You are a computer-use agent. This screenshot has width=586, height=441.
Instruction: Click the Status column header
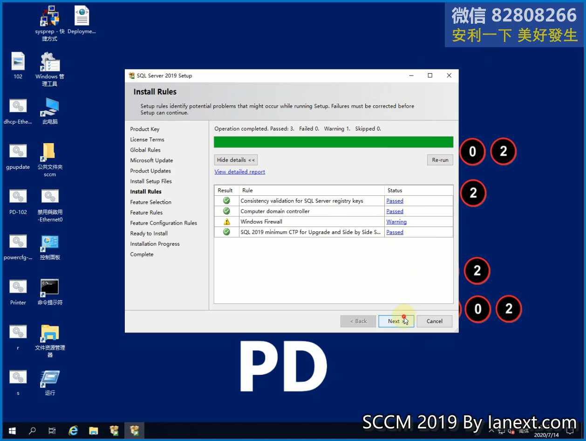click(x=419, y=190)
